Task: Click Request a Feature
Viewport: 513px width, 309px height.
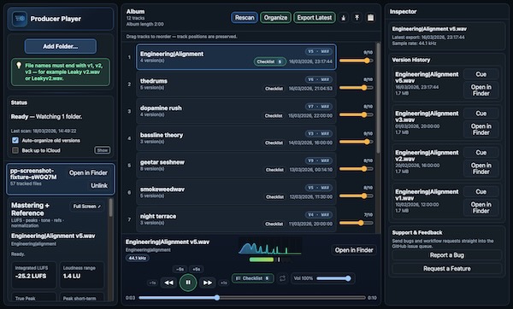Action: click(x=447, y=269)
